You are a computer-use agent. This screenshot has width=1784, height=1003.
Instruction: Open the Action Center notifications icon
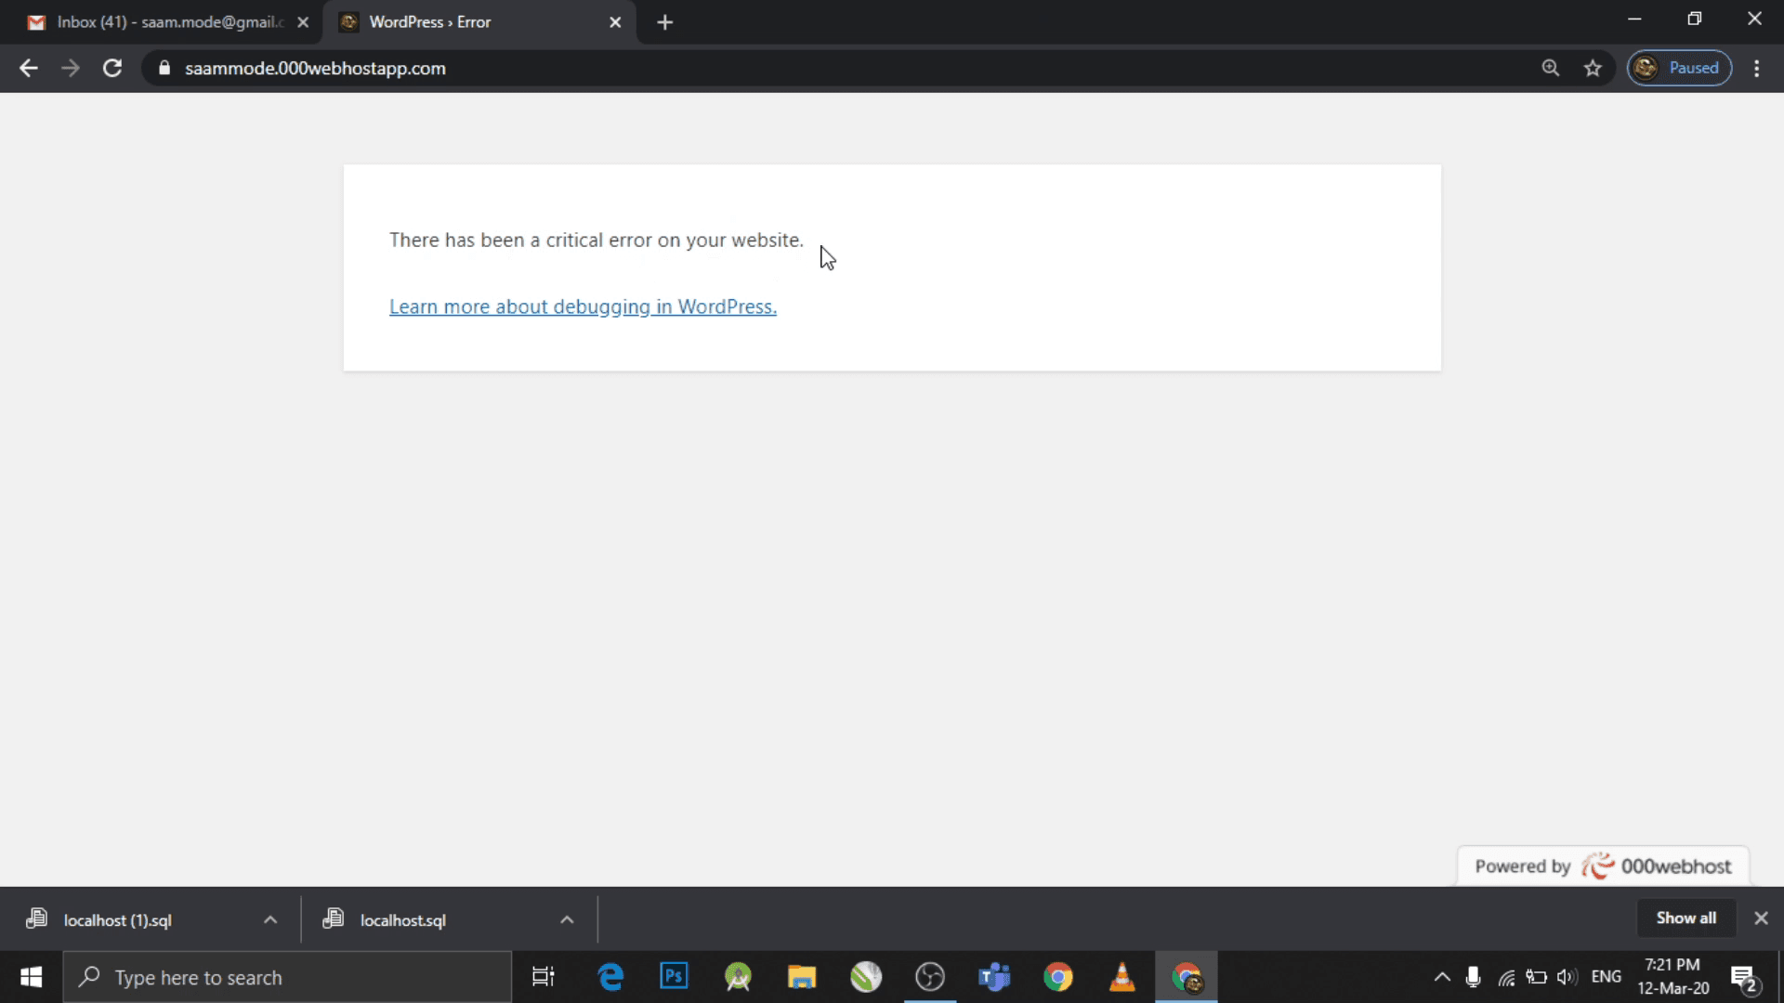pos(1744,978)
